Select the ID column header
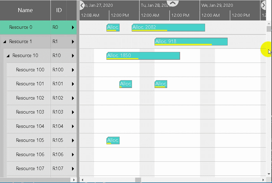 pyautogui.click(x=58, y=10)
